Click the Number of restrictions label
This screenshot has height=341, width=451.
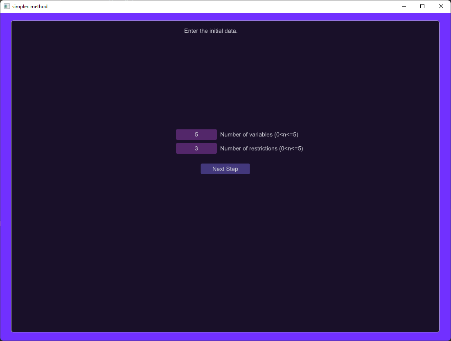click(x=262, y=148)
